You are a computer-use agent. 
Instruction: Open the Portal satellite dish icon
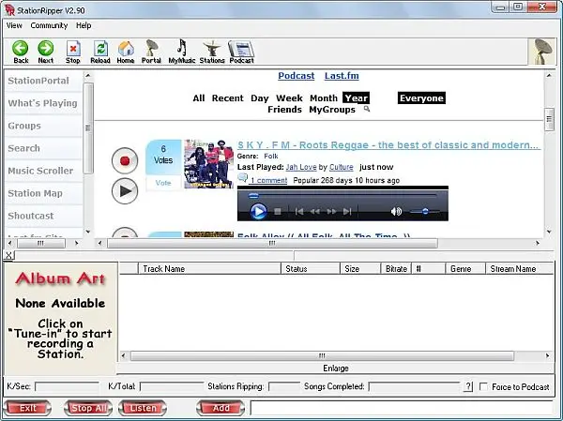151,52
